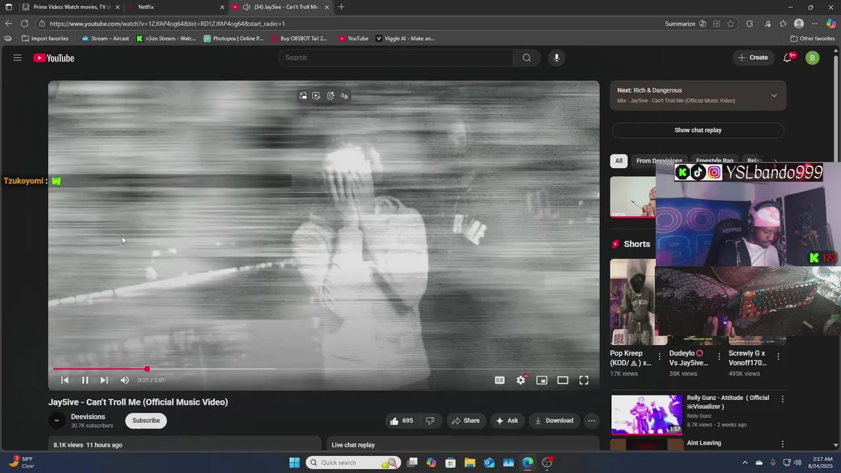Screen dimensions: 841x473
Task: Open YouTube notifications bell
Action: point(788,58)
